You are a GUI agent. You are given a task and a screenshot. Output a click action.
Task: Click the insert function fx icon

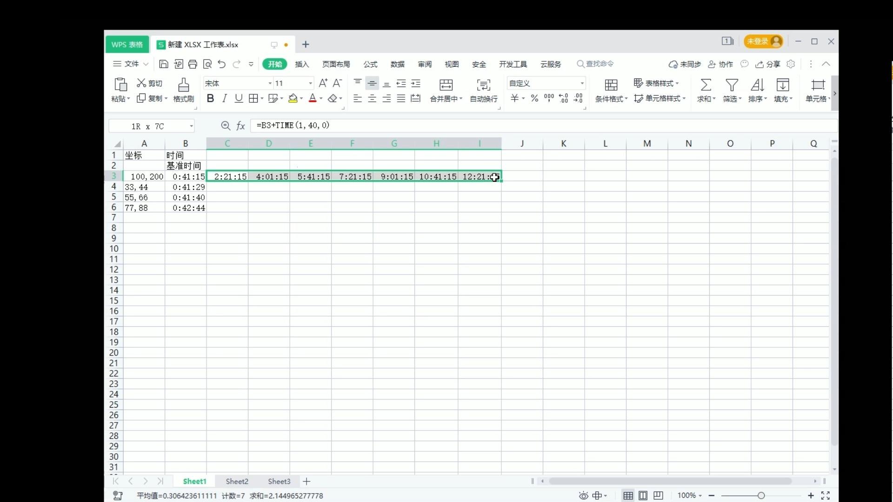[240, 125]
